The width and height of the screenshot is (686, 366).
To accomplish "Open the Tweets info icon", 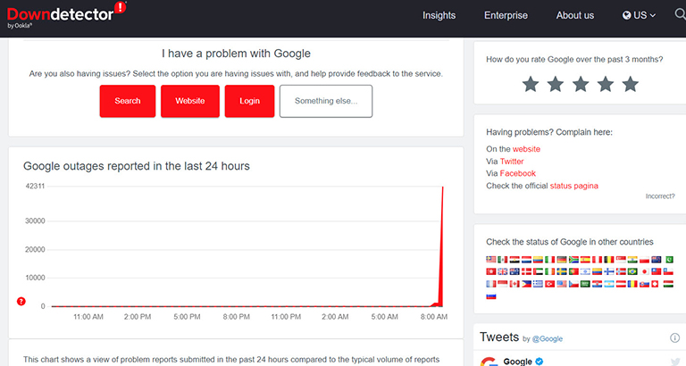I will coord(674,337).
